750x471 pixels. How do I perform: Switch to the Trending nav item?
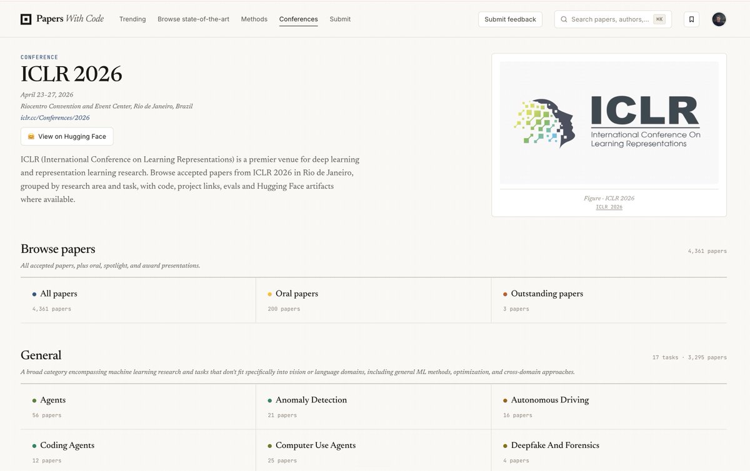[132, 19]
